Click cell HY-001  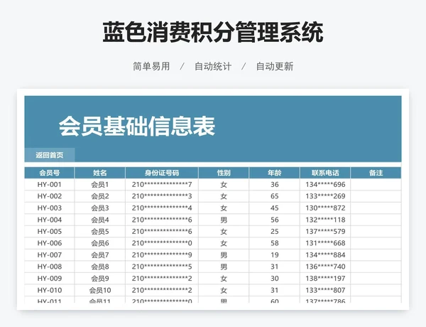coord(50,184)
